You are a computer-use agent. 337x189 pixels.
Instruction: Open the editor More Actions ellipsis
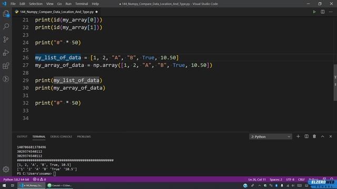click(x=331, y=12)
